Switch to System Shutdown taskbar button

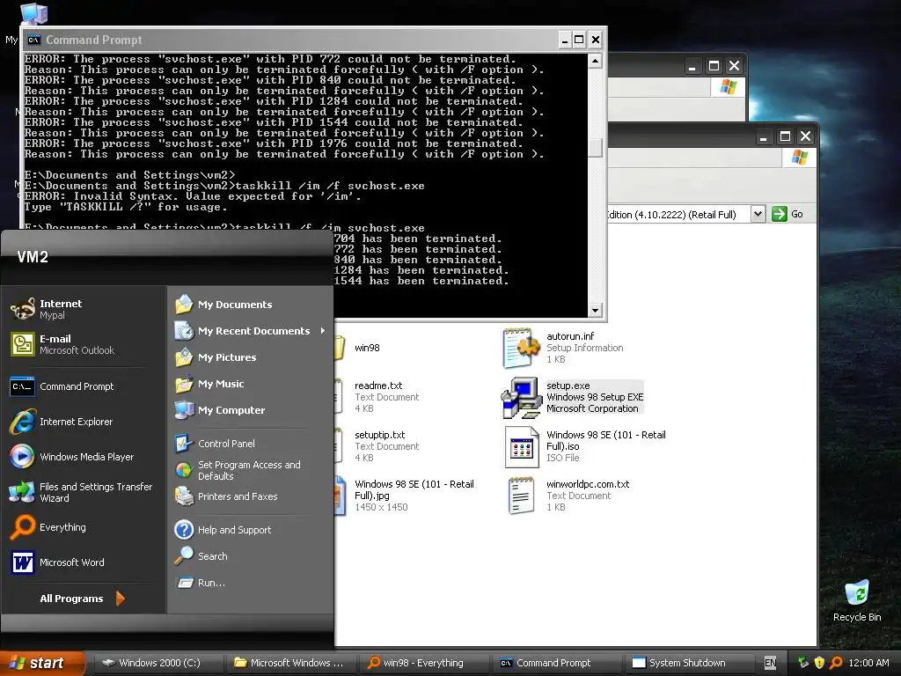pyautogui.click(x=688, y=663)
